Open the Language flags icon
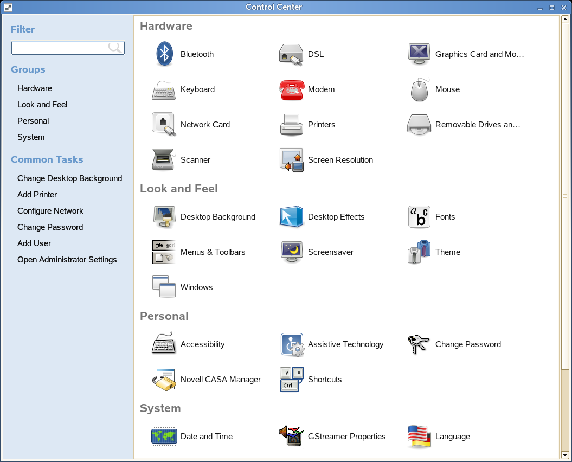Screen dimensions: 572x462 coord(419,437)
